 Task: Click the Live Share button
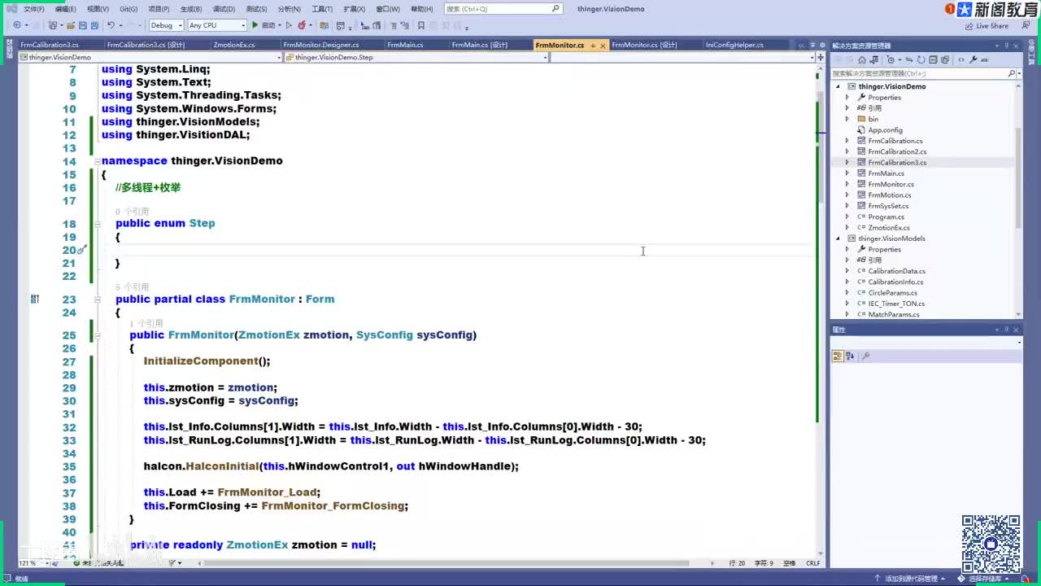(x=987, y=25)
